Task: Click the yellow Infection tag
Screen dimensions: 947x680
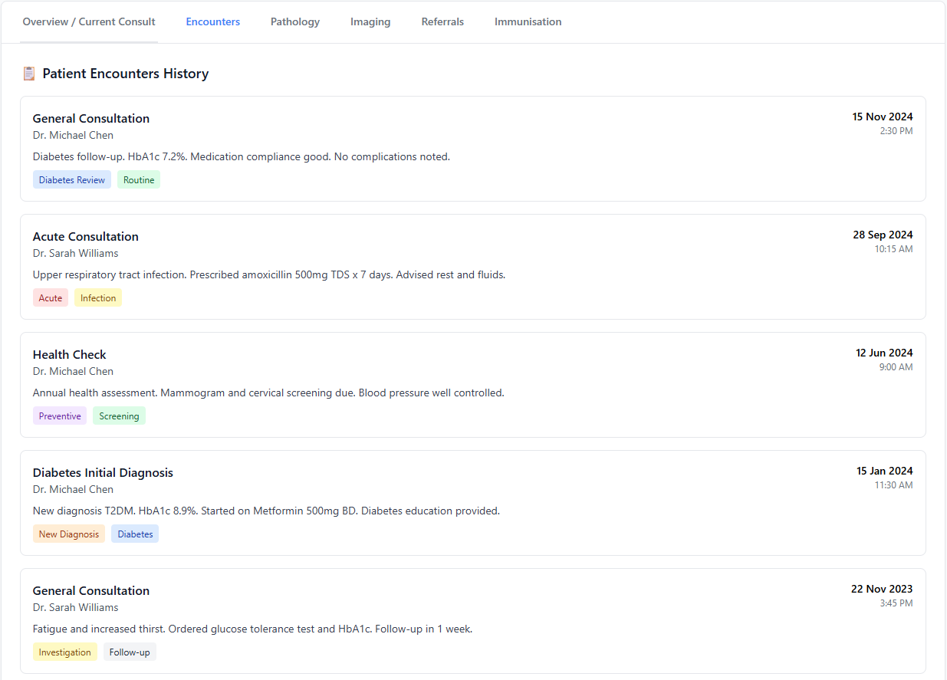Action: point(98,298)
